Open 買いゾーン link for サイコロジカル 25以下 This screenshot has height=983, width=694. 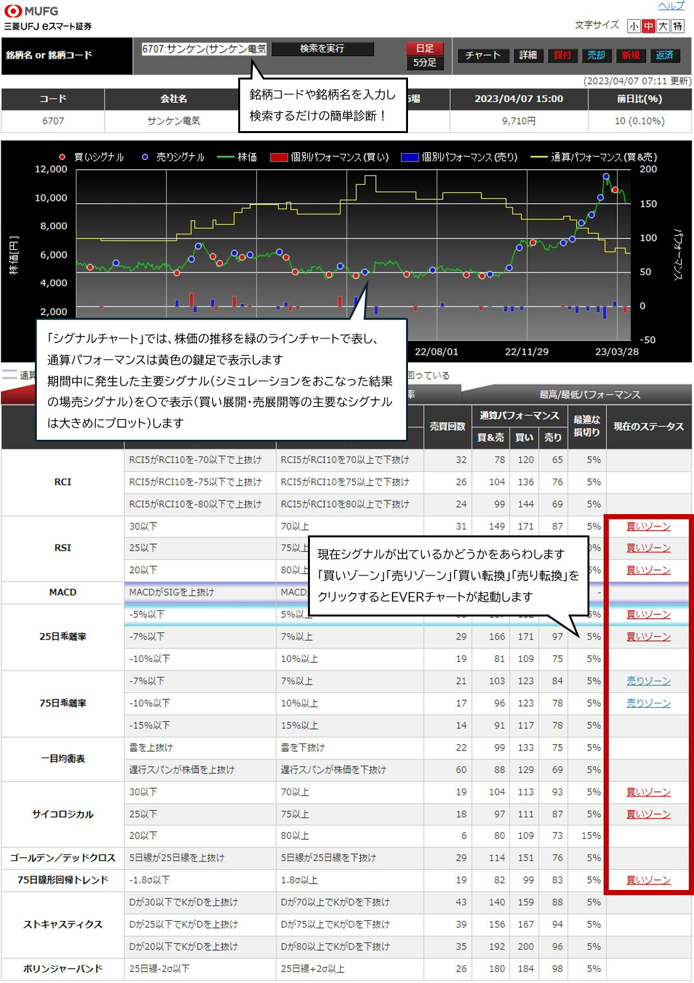point(648,814)
